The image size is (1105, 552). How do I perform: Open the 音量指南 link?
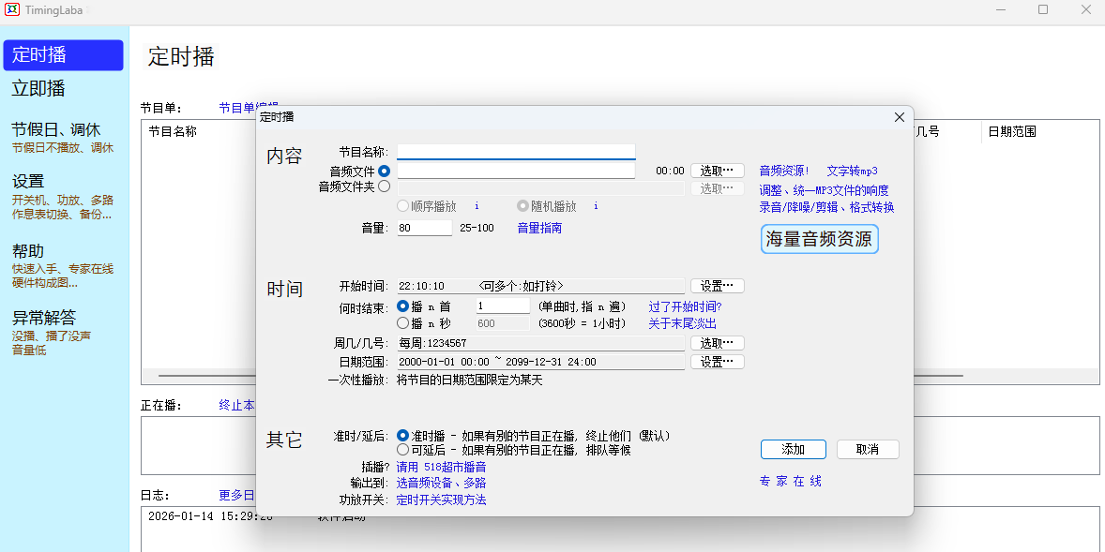click(x=539, y=228)
